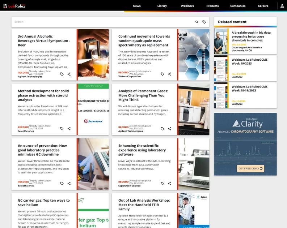287x228 pixels.
Task: Open 'Webinars LabRulezGCMS Week 19/2023' related item
Action: tap(249, 61)
